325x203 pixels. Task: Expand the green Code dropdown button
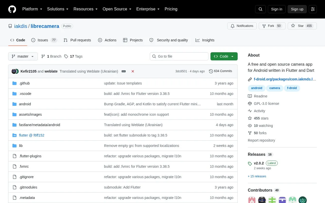(x=224, y=56)
